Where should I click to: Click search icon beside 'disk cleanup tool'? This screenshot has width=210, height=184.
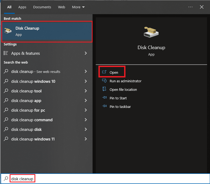pyautogui.click(x=6, y=91)
